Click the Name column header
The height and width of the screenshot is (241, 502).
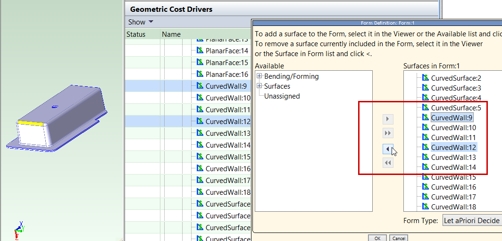pos(171,34)
